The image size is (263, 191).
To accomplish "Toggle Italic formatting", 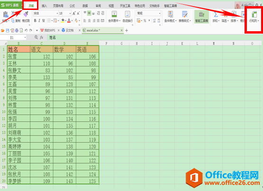I will 39,21.
